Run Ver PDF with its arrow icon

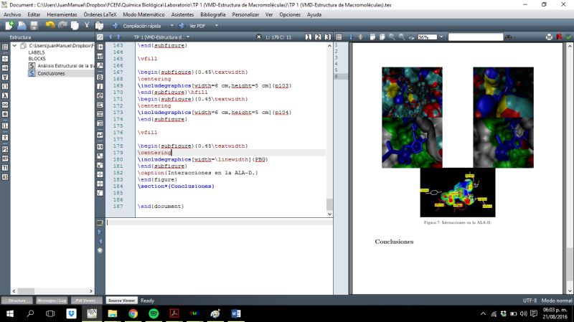(182, 26)
